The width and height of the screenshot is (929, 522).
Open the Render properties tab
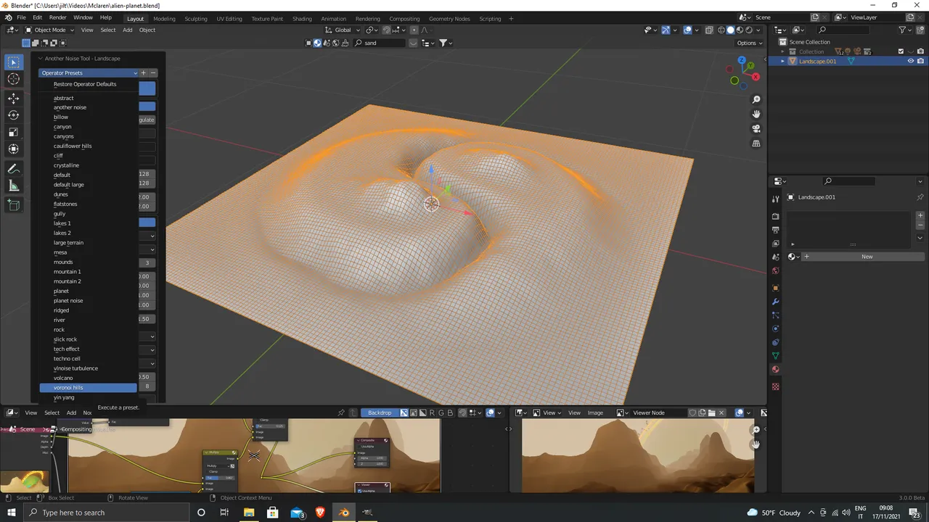[x=775, y=216]
